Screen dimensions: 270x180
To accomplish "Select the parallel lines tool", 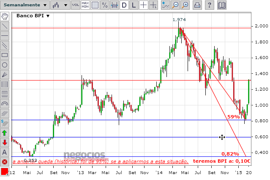I will point(5,46).
